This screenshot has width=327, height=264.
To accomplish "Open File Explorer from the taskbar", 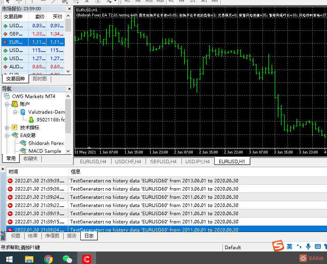I will 29,259.
